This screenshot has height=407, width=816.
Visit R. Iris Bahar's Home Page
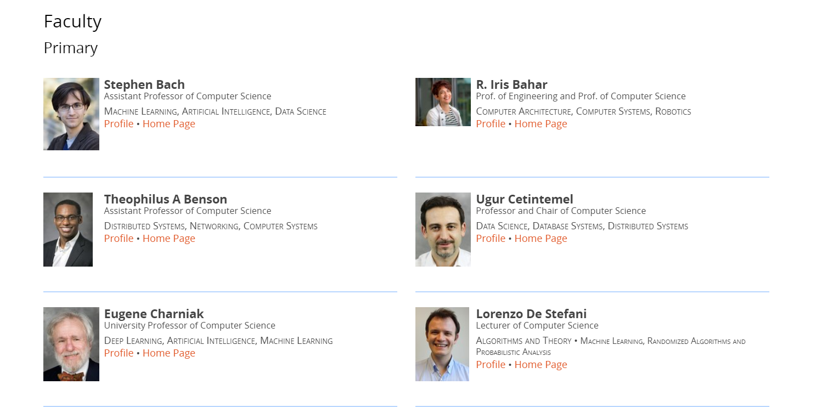[541, 124]
